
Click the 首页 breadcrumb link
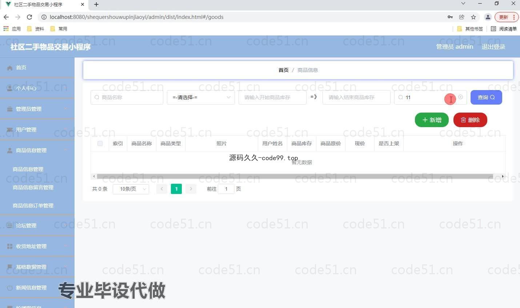click(284, 70)
